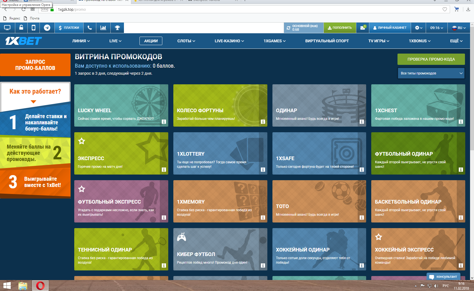Open the RU language selector

459,28
